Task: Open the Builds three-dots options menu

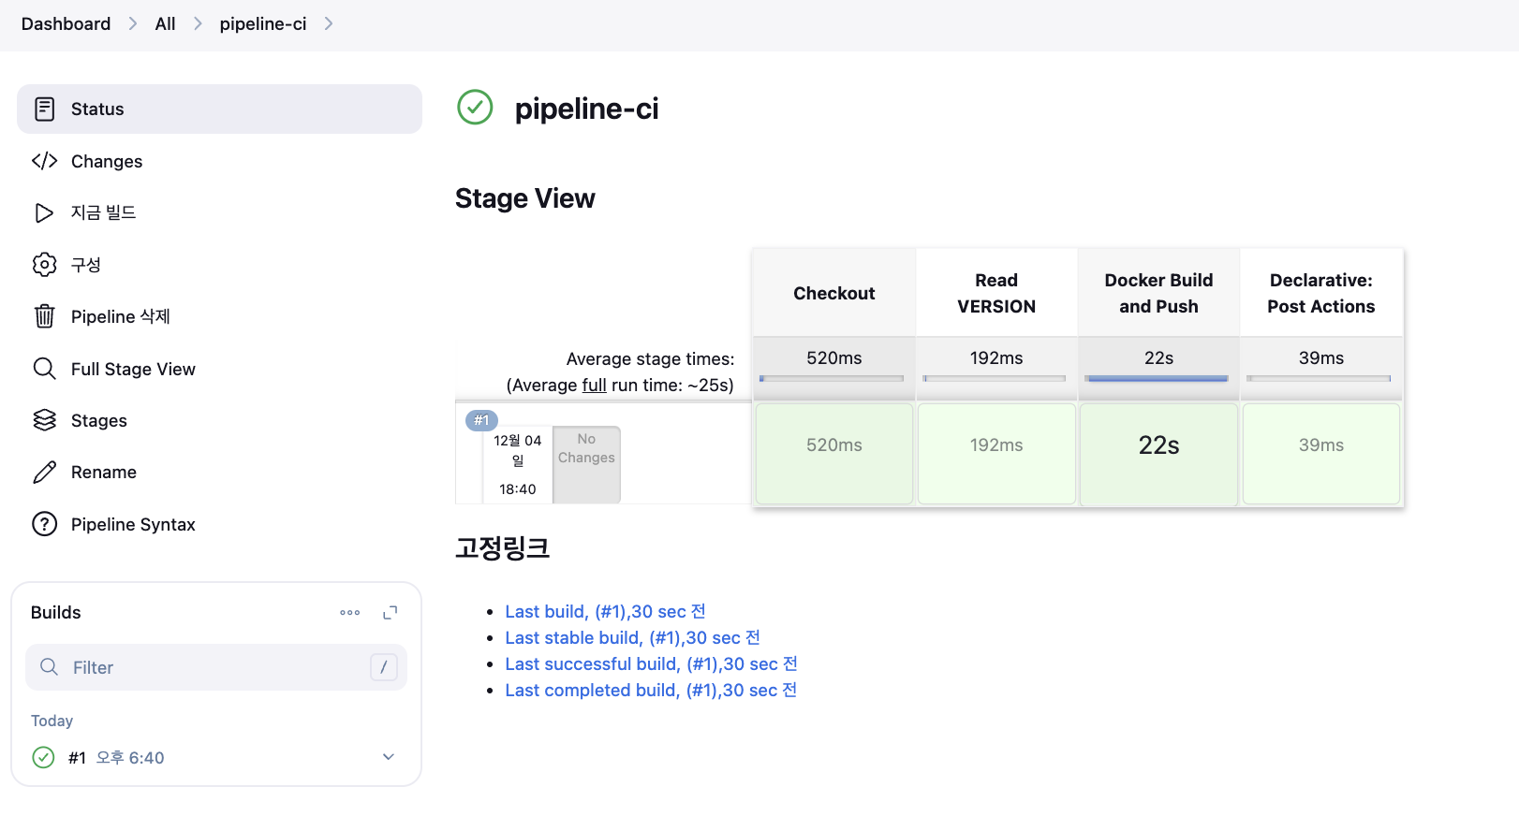Action: click(349, 613)
